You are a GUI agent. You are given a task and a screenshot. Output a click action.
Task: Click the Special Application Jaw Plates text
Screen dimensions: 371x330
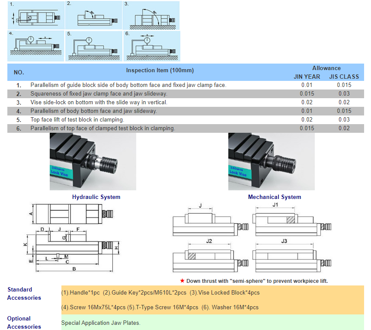coord(101,323)
